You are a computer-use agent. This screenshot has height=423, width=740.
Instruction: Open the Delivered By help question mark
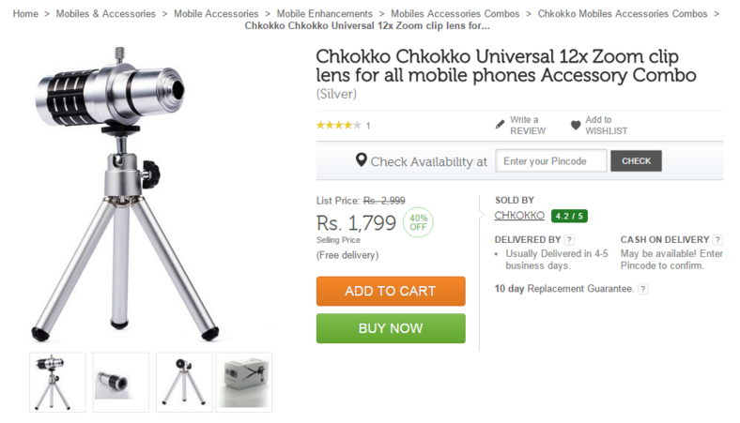click(x=569, y=239)
